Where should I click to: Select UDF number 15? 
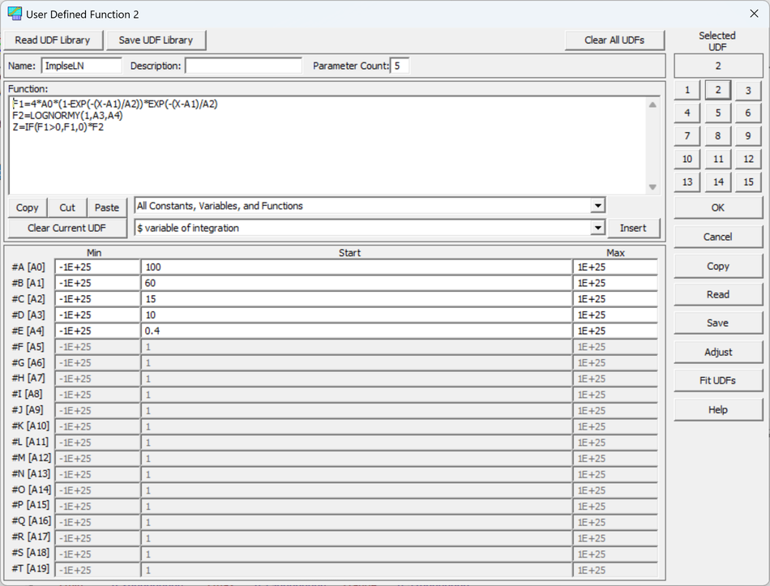tap(748, 182)
